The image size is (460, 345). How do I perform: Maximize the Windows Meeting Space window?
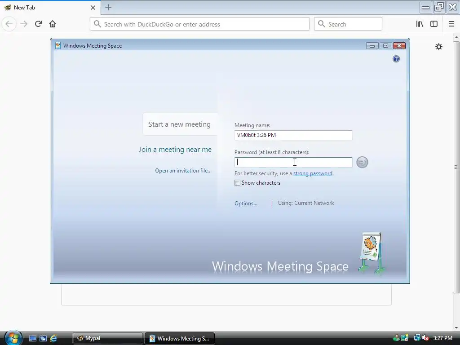pyautogui.click(x=385, y=46)
